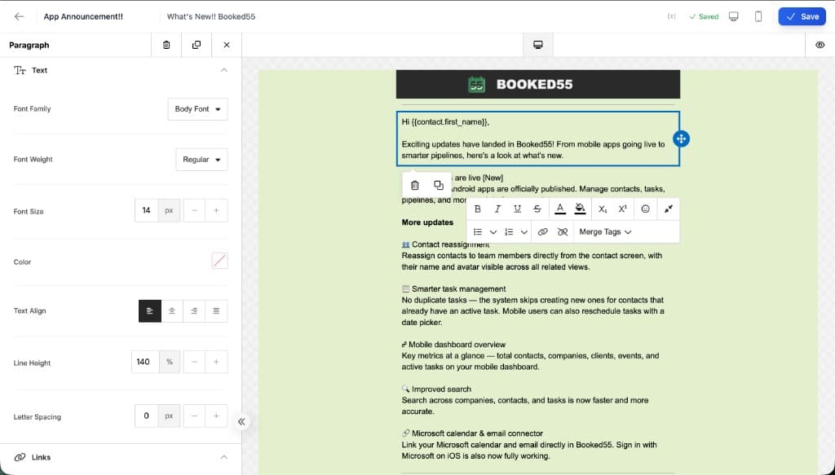Click the merge variables {x} icon
Image resolution: width=835 pixels, height=475 pixels.
(672, 16)
